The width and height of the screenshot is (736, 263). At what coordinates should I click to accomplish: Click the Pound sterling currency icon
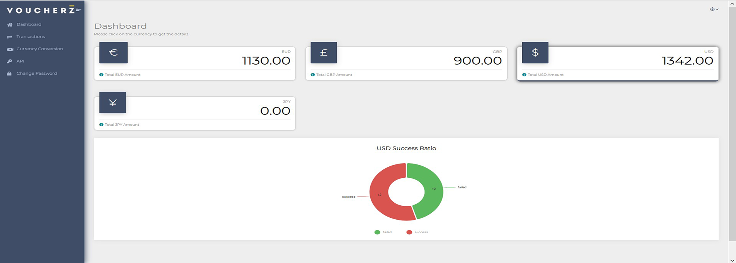click(x=324, y=53)
